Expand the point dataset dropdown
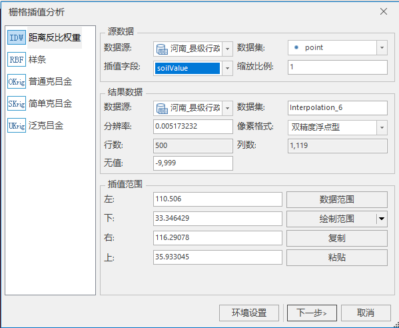This screenshot has height=328, width=399. click(x=382, y=47)
